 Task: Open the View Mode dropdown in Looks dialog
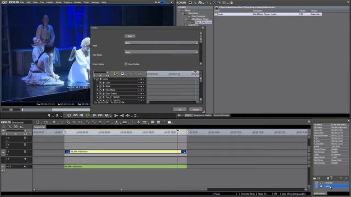(x=161, y=52)
